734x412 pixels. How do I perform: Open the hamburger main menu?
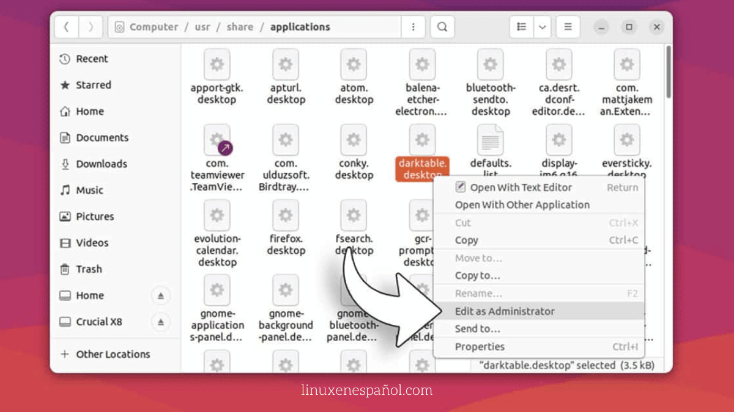coord(568,27)
